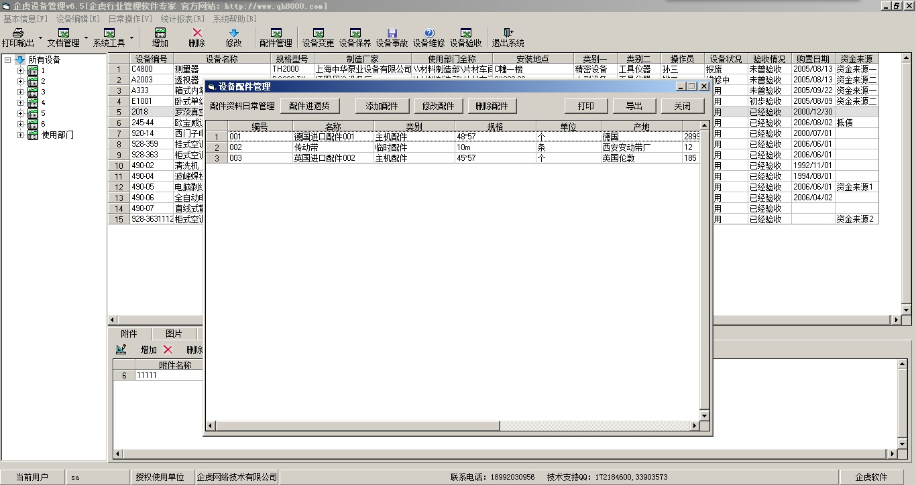Click the 规格 column header in the dialog
Viewport: 916px width, 485px height.
tap(495, 126)
